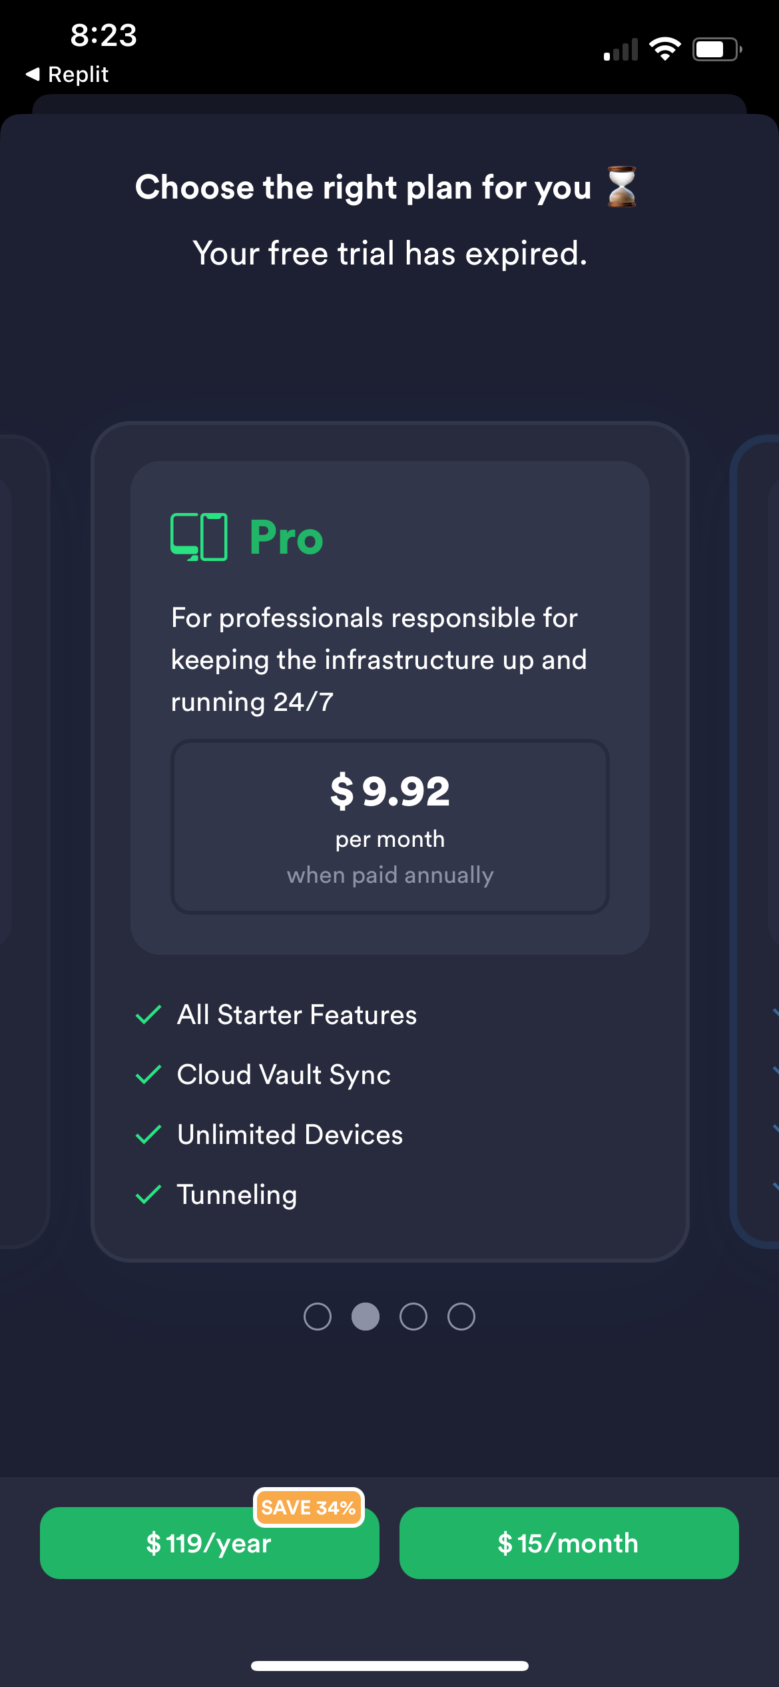Screen dimensions: 779x1687
Task: Tap the checkmark beside Tunneling
Action: 148,1195
